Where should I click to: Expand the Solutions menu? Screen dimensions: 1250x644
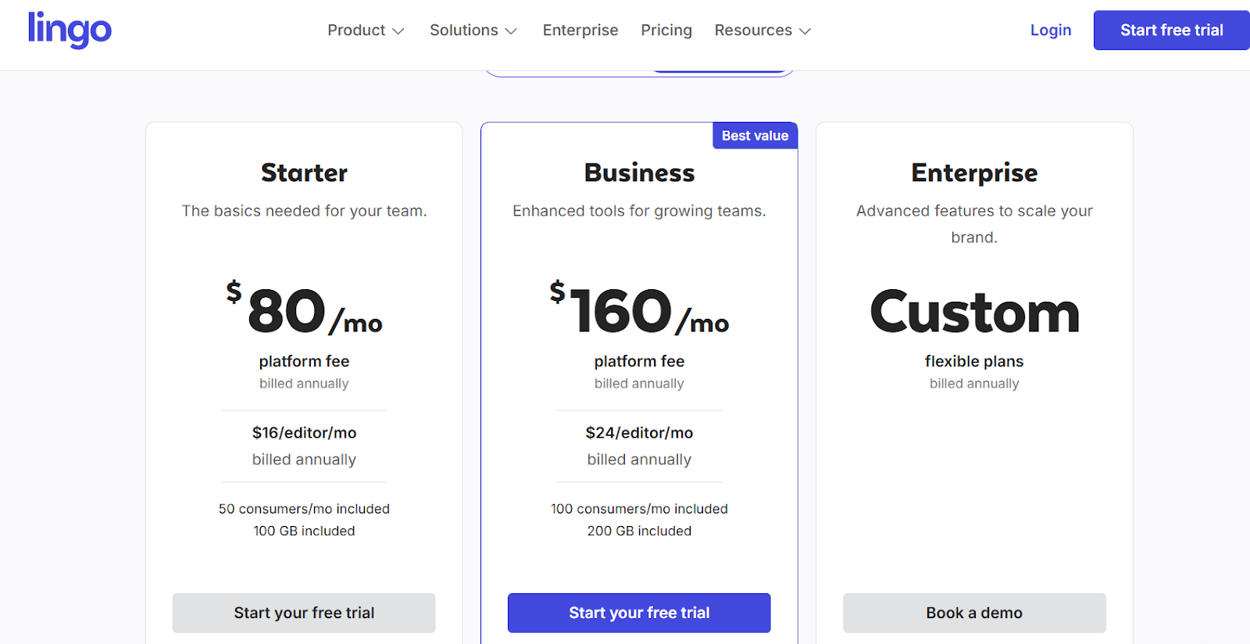(473, 30)
